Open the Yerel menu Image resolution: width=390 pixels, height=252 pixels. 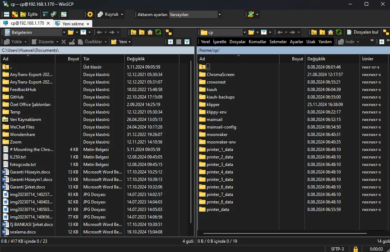click(x=205, y=42)
